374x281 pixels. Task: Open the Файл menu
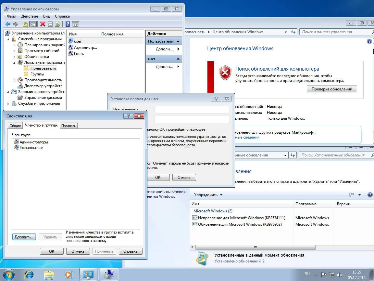tap(11, 16)
